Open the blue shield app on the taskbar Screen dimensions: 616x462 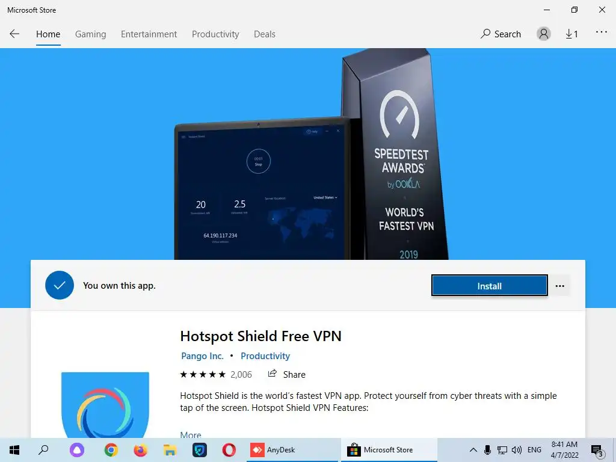tap(200, 450)
